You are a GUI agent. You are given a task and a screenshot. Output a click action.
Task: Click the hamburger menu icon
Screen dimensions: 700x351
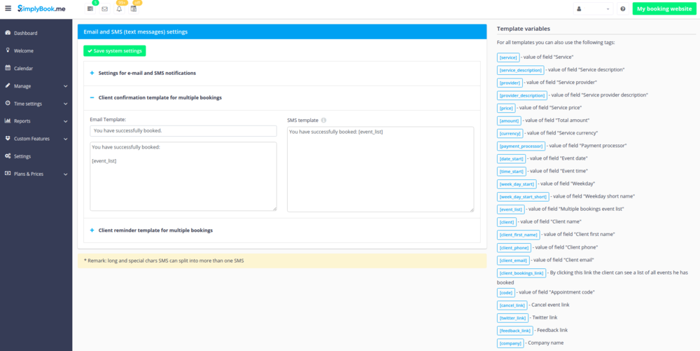8,8
